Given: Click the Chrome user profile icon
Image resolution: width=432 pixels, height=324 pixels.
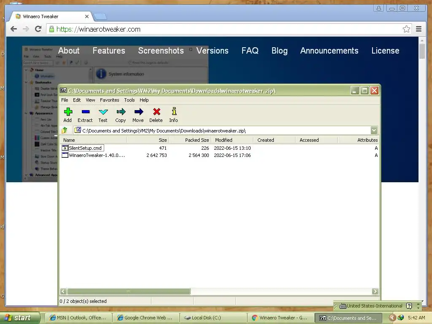Looking at the screenshot, I should point(379,8).
